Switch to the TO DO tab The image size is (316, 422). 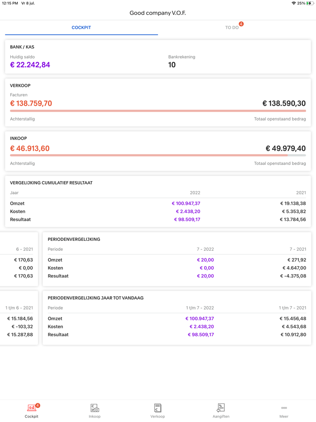click(232, 27)
